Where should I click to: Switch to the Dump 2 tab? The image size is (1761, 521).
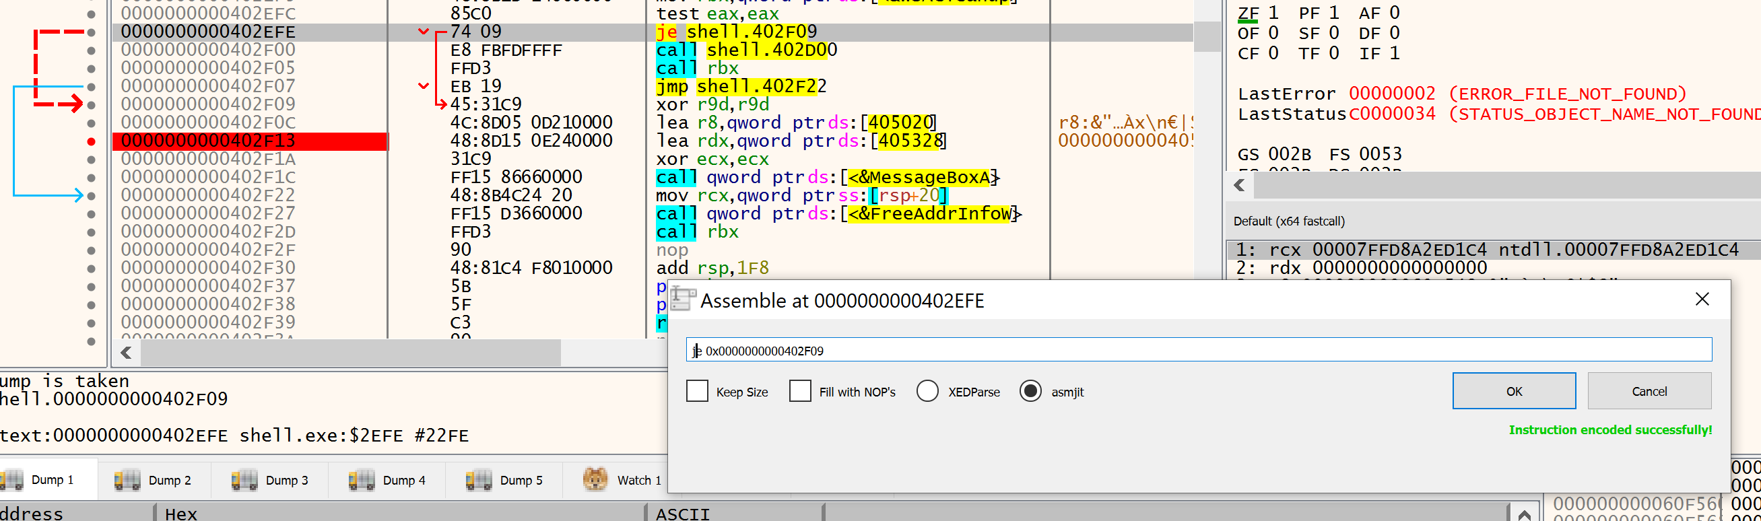pyautogui.click(x=153, y=480)
